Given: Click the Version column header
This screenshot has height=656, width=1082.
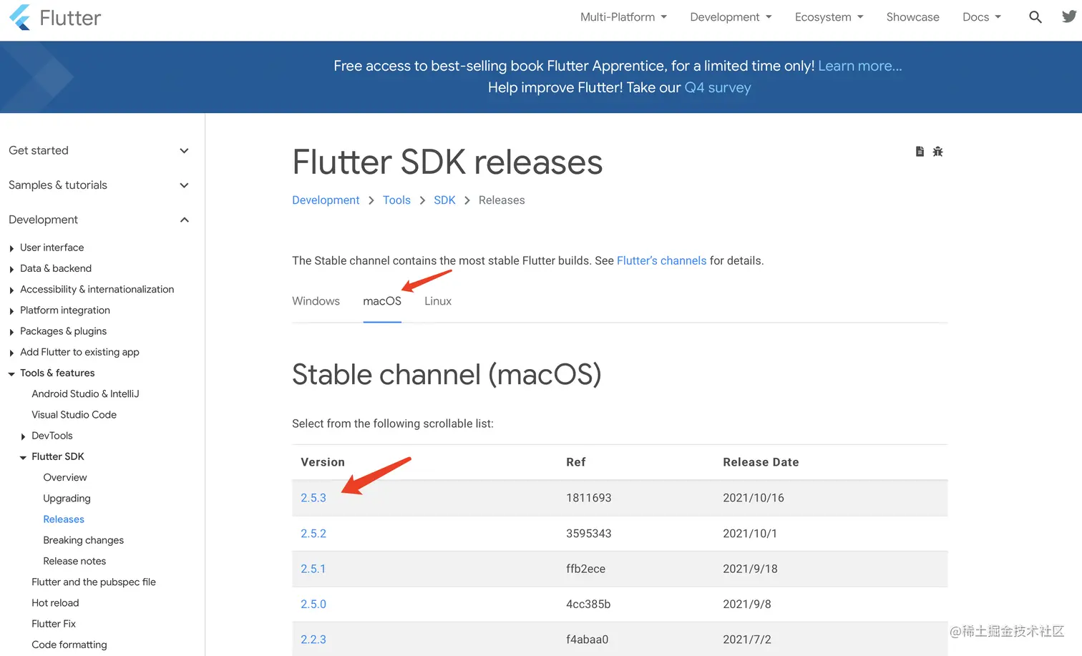Looking at the screenshot, I should [323, 462].
